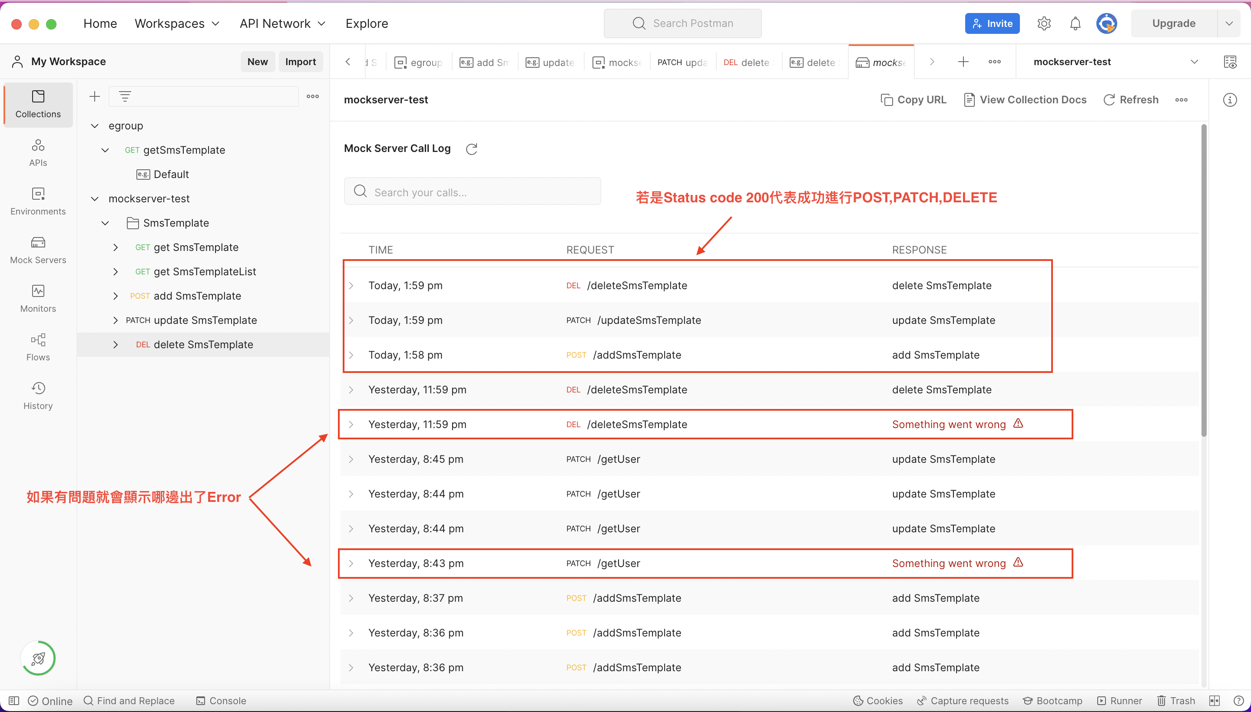Click the search your calls field
This screenshot has height=712, width=1251.
[471, 191]
